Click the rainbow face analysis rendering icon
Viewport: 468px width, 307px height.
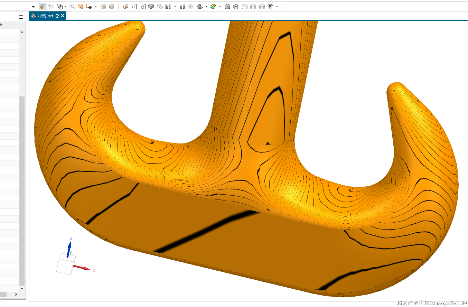(213, 6)
